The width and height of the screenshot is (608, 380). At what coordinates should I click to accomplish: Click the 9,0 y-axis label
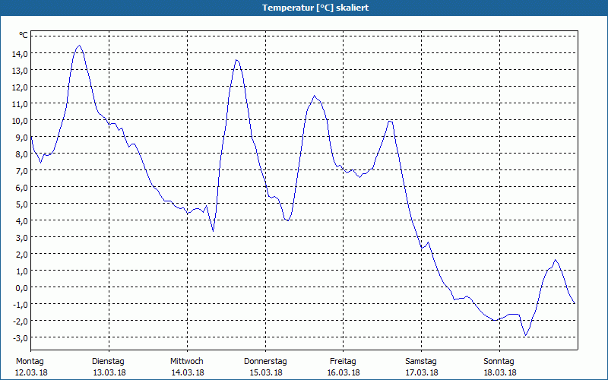22,138
